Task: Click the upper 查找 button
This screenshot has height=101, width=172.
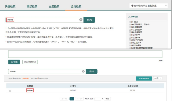Action: [x=89, y=20]
